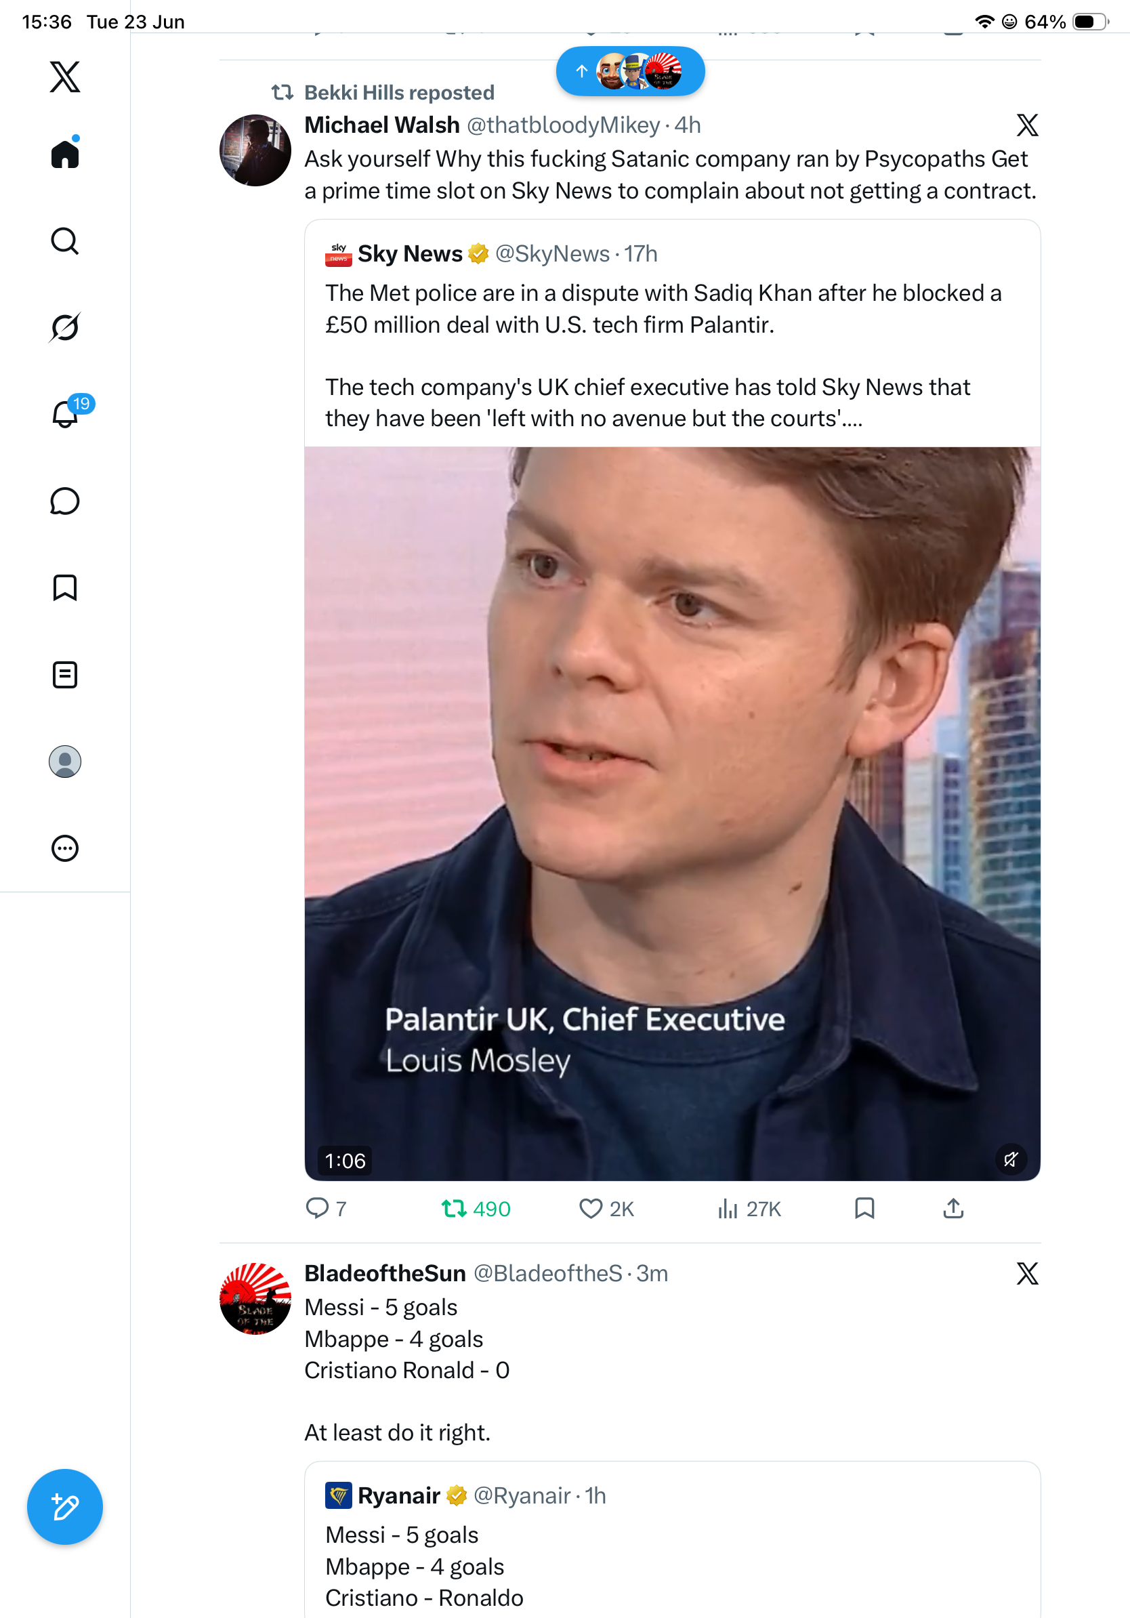Open @SkyNews quoted post handle
This screenshot has width=1130, height=1618.
pos(551,253)
